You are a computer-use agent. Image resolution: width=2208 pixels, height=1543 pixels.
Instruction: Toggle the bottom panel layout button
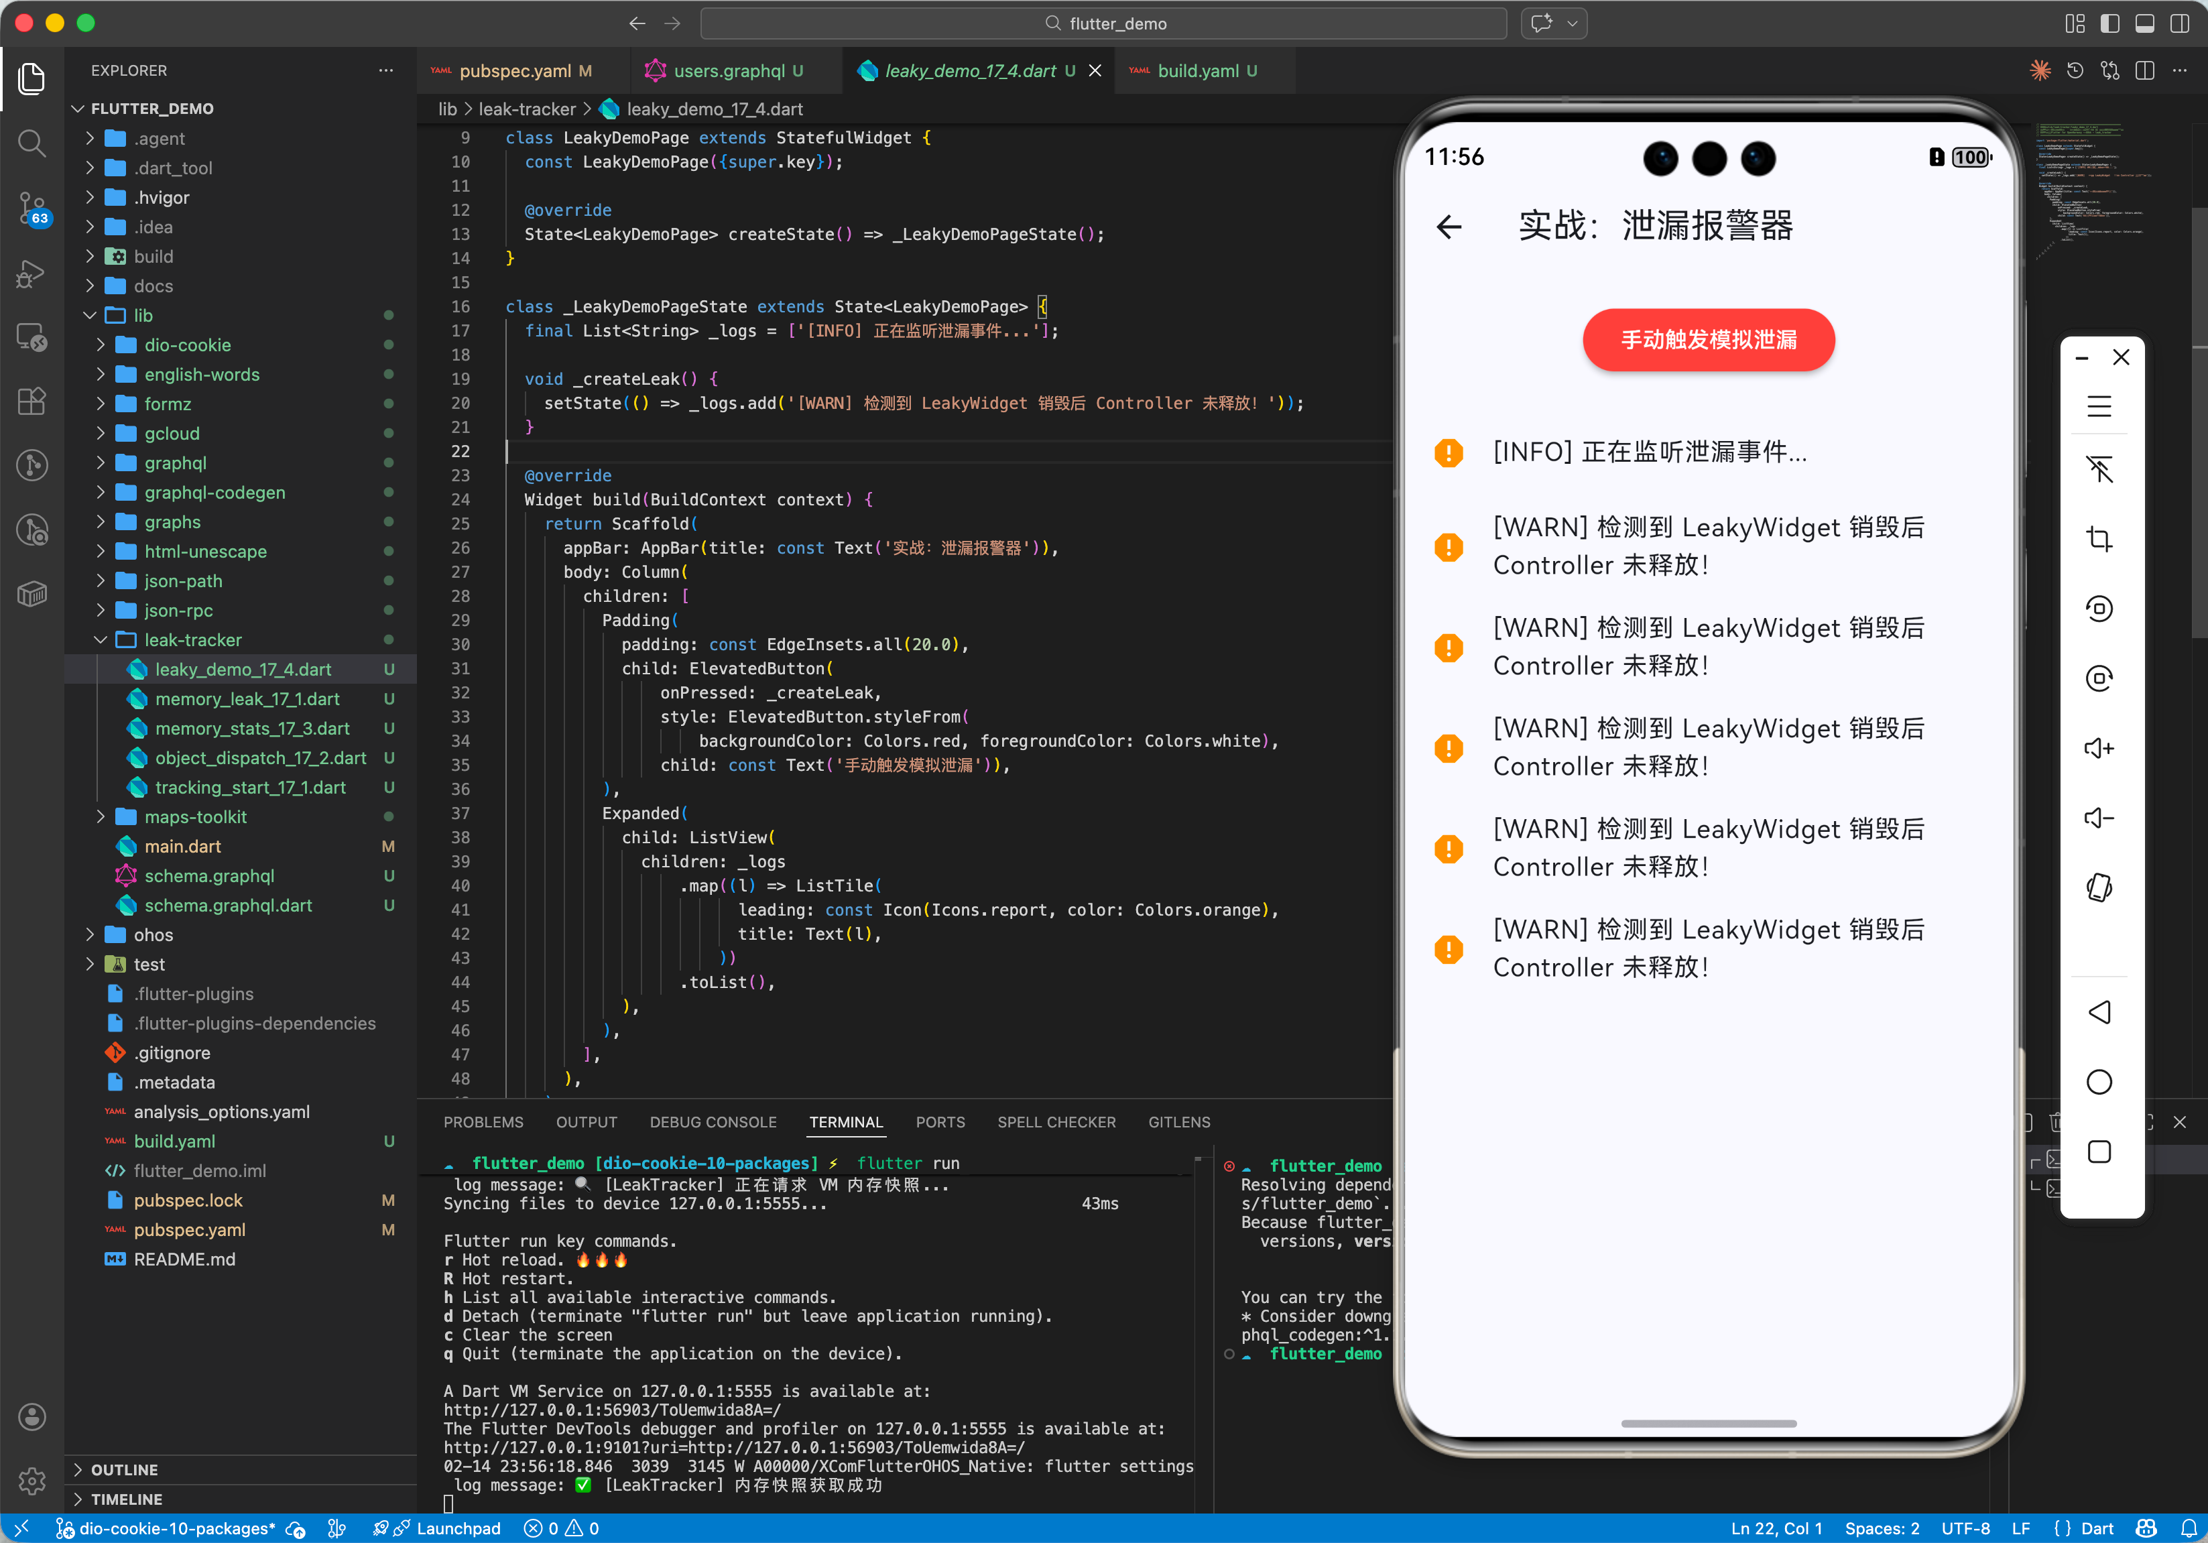click(2144, 23)
